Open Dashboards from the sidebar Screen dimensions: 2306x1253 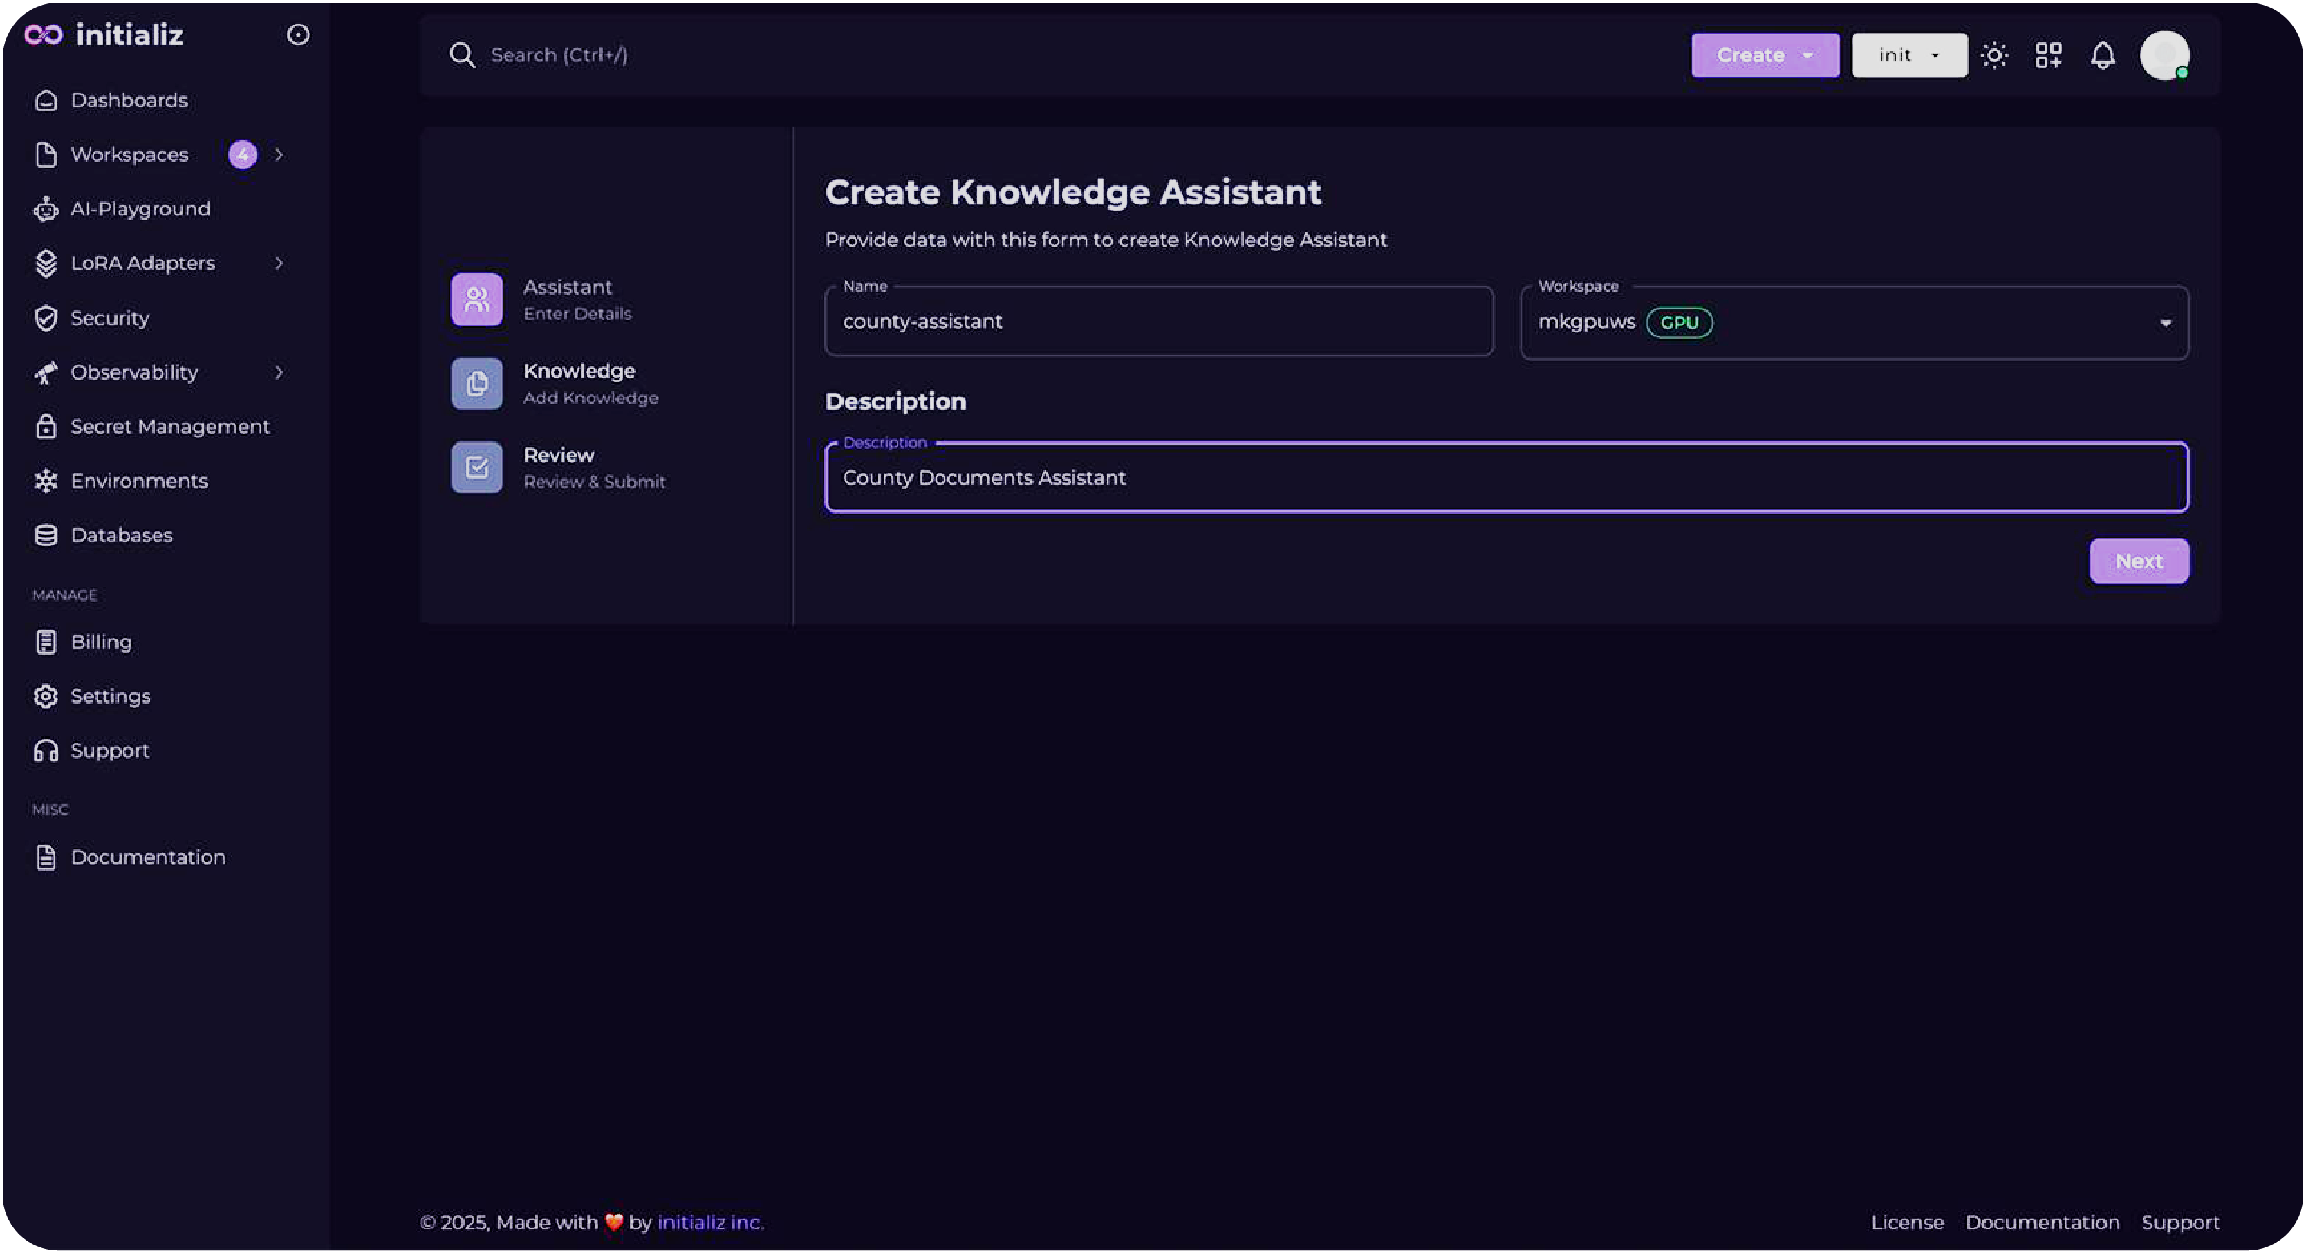point(129,100)
